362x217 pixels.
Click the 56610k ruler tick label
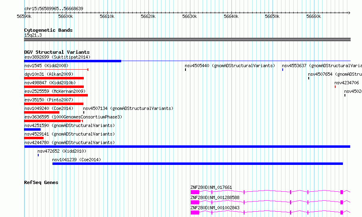pyautogui.click(x=107, y=16)
